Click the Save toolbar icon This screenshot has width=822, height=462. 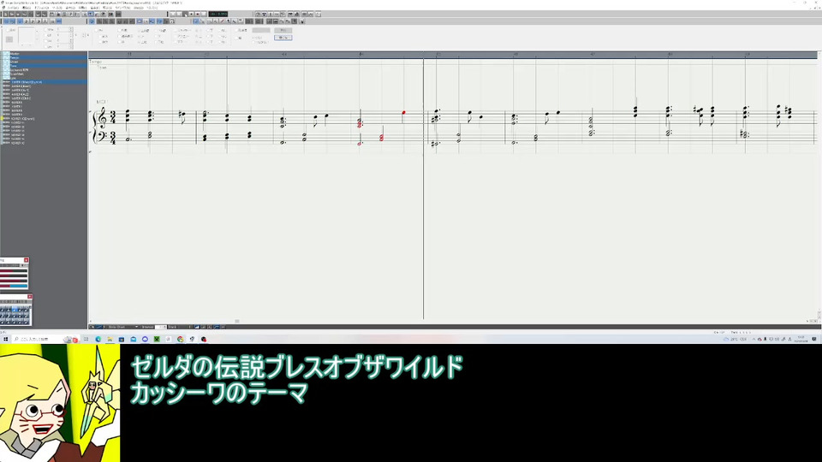18,15
